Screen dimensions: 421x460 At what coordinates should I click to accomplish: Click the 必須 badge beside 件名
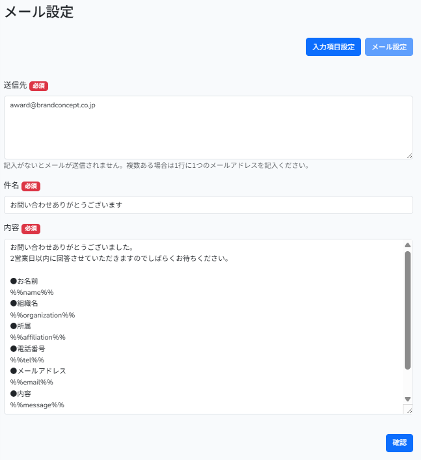click(31, 187)
